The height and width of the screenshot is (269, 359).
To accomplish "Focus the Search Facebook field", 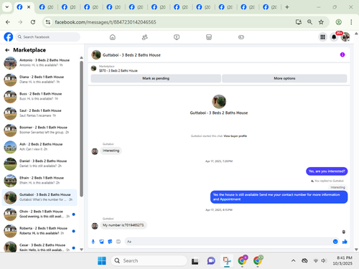I will (x=48, y=37).
